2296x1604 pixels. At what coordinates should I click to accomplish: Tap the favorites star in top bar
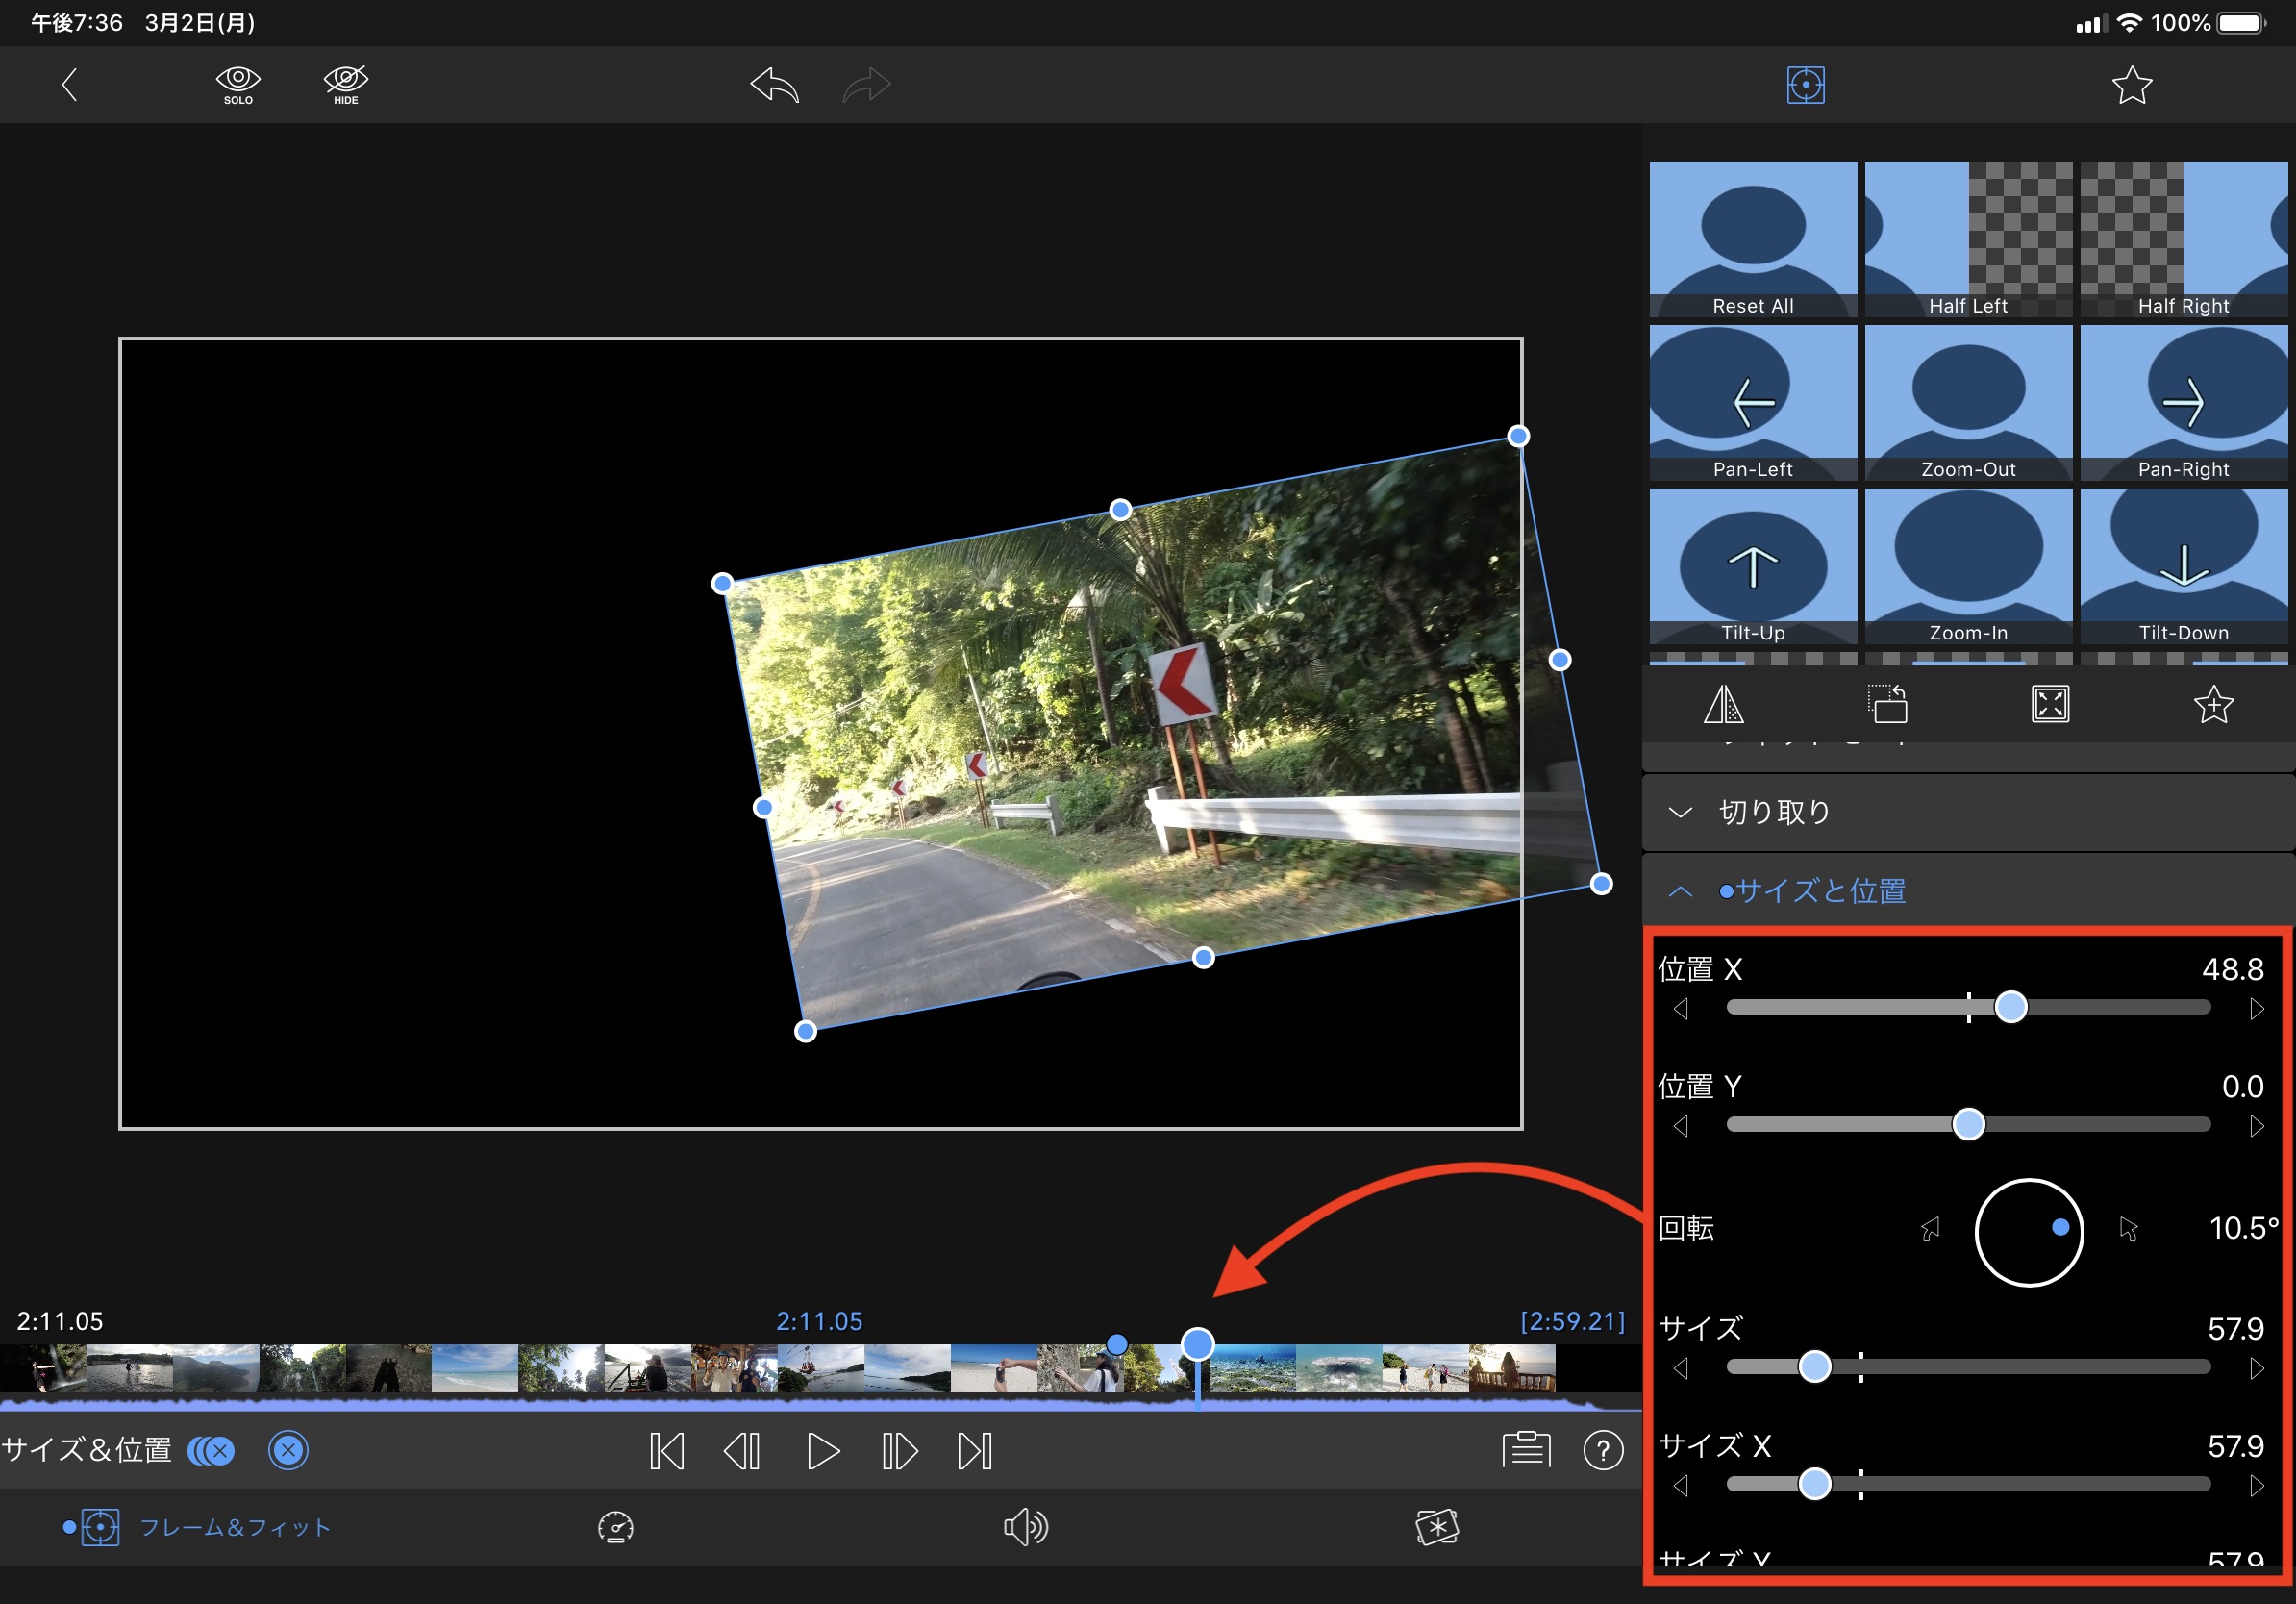[2131, 85]
